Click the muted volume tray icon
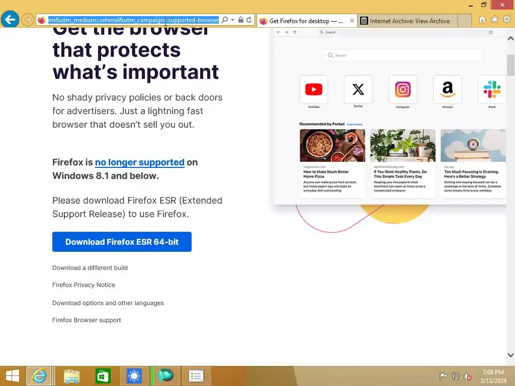This screenshot has width=515, height=386. click(x=467, y=376)
